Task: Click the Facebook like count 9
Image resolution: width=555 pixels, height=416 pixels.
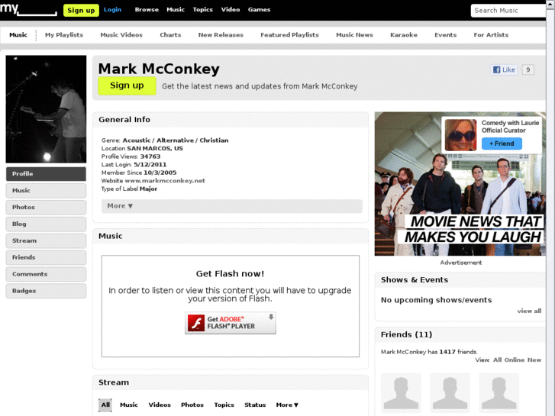Action: tap(528, 69)
